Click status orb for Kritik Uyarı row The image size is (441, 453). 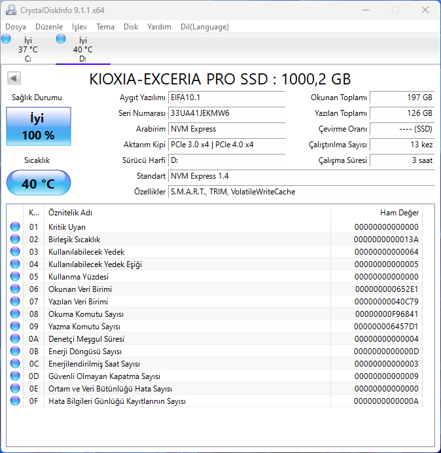click(x=15, y=226)
